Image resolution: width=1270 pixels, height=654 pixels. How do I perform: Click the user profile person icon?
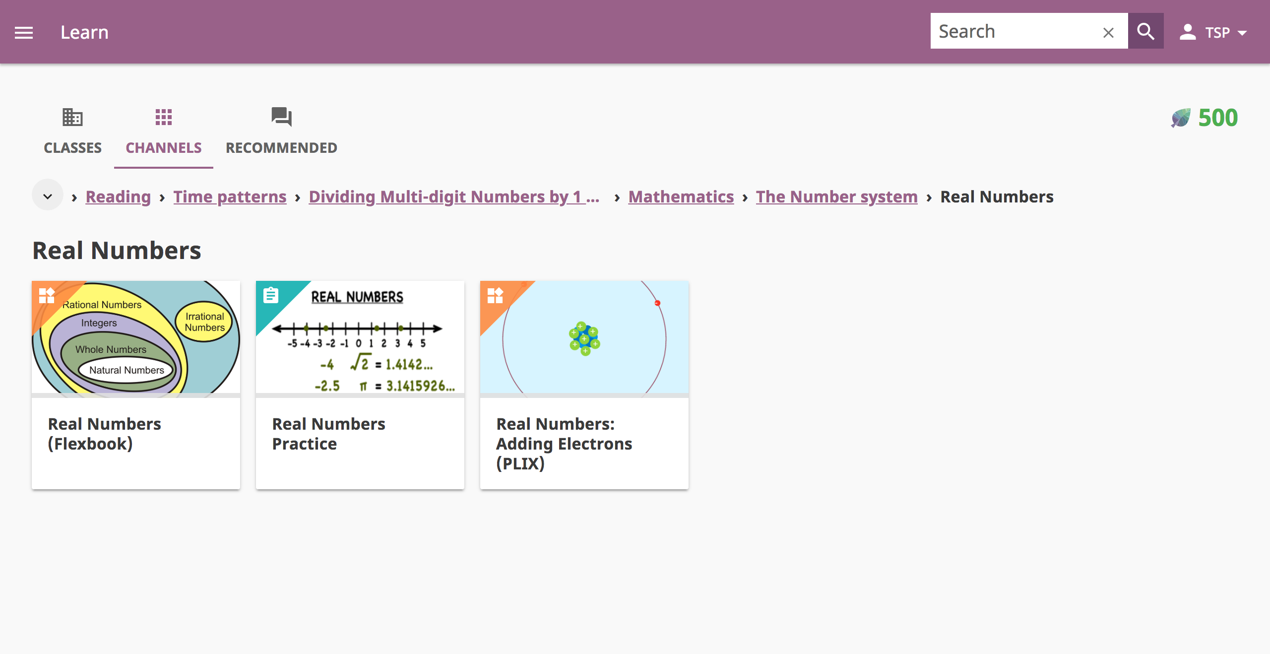pyautogui.click(x=1188, y=32)
